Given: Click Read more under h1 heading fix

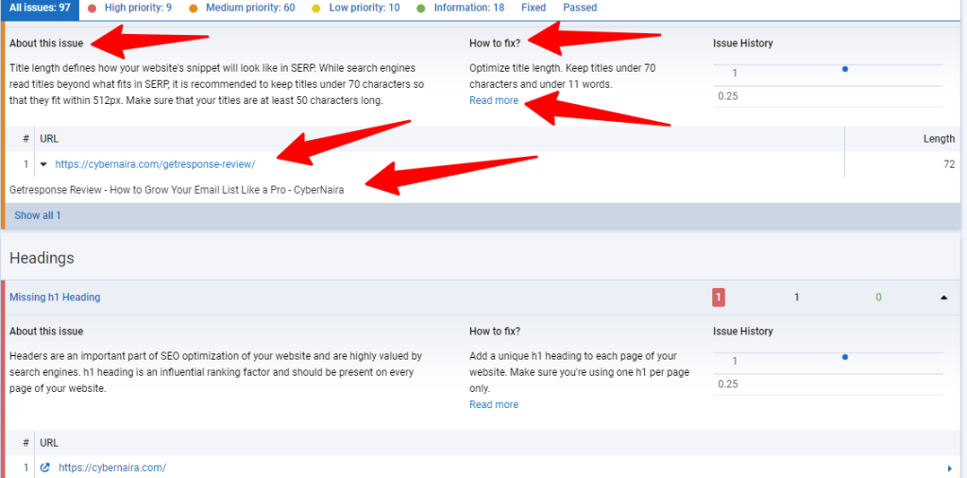Looking at the screenshot, I should pyautogui.click(x=494, y=404).
